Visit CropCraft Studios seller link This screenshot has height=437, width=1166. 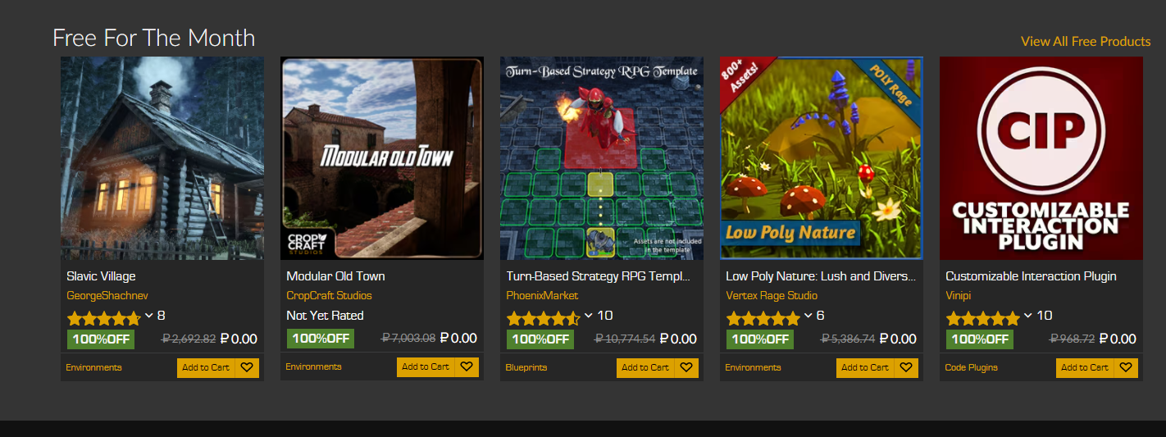point(329,295)
